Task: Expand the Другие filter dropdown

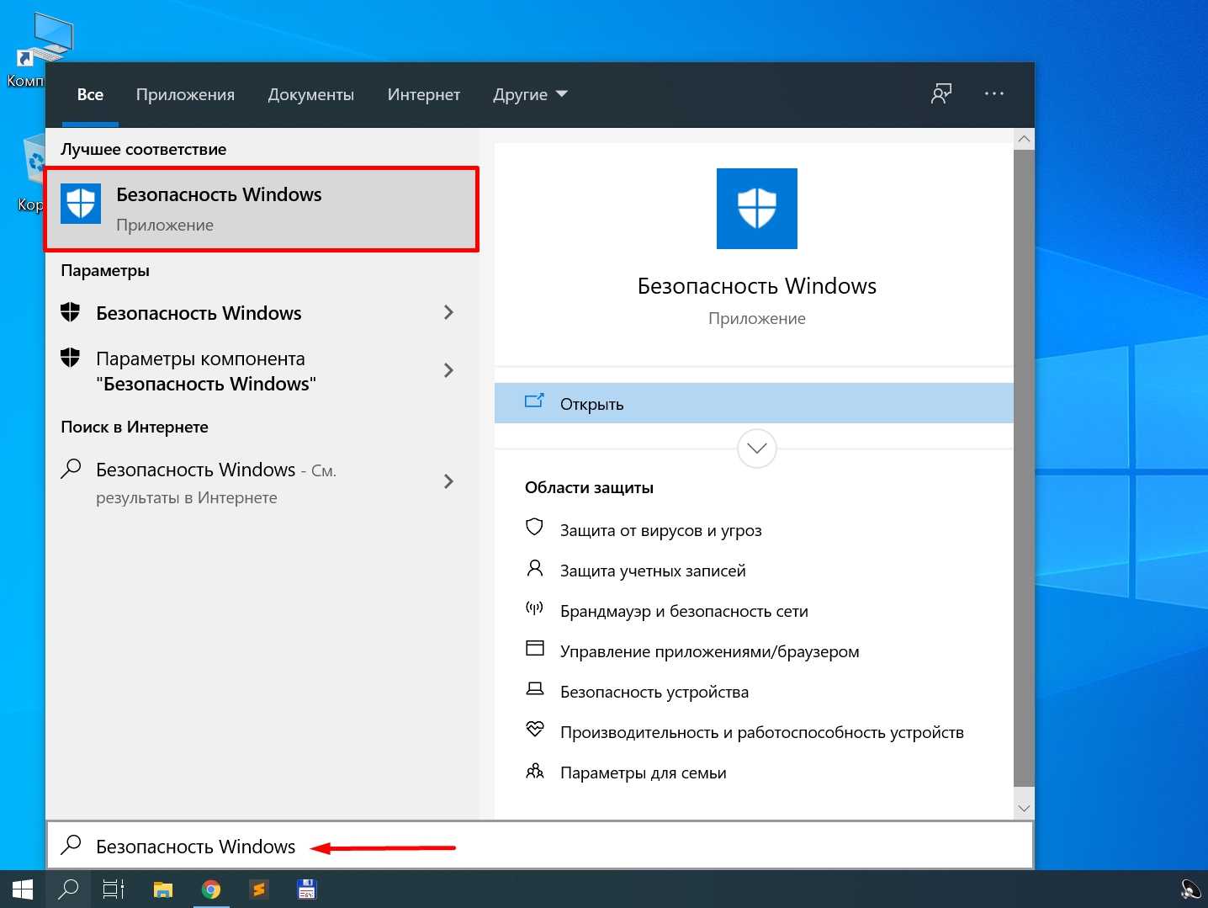Action: 530,94
